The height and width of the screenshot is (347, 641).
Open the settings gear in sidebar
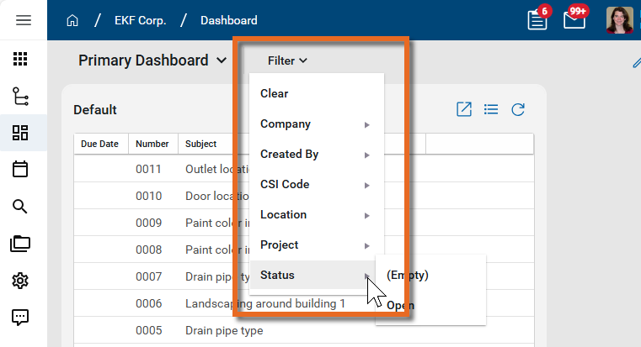[x=20, y=281]
